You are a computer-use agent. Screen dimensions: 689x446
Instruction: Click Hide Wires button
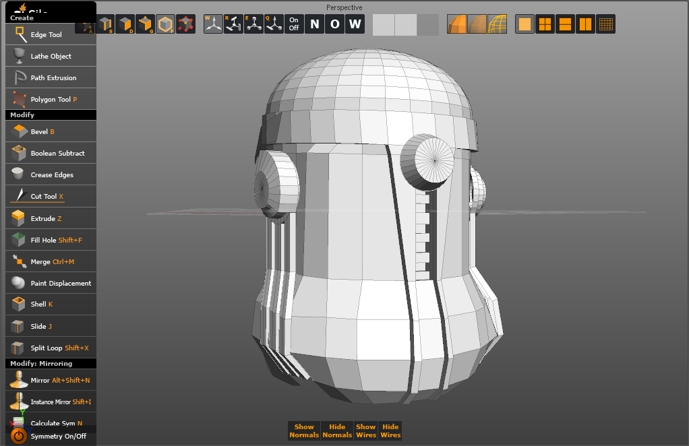coord(390,431)
